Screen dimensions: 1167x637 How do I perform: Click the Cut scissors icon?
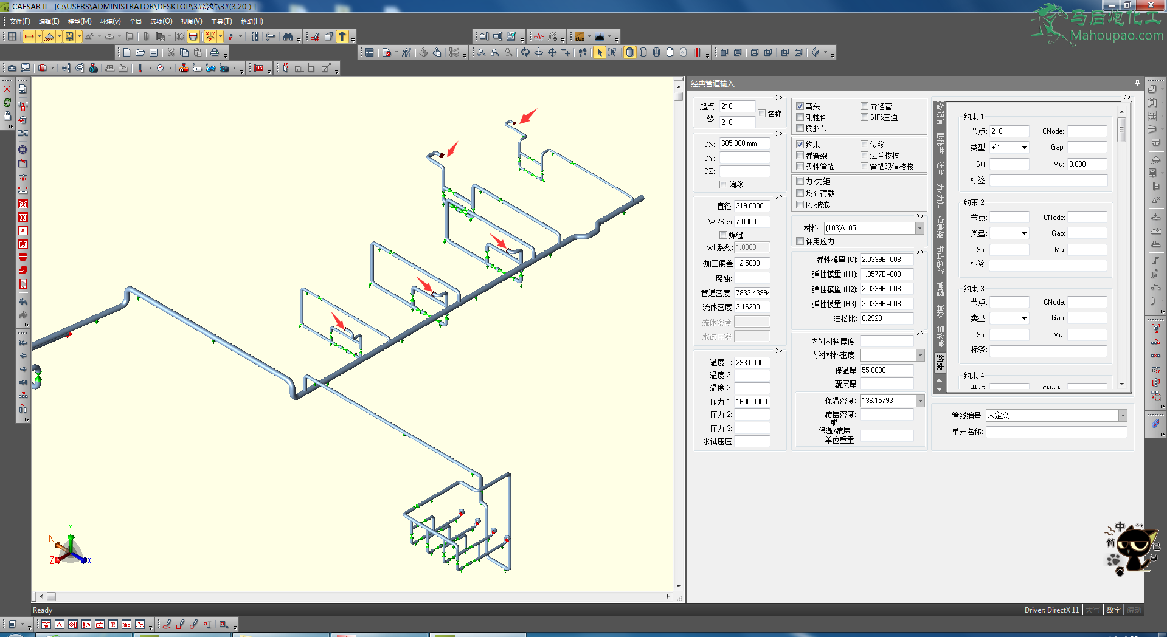pyautogui.click(x=171, y=53)
